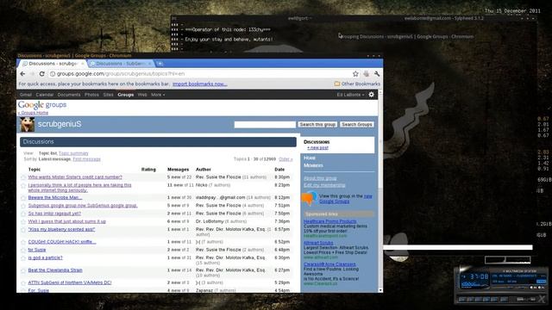Click the X close button on media player
This screenshot has width=552, height=310.
(x=542, y=299)
